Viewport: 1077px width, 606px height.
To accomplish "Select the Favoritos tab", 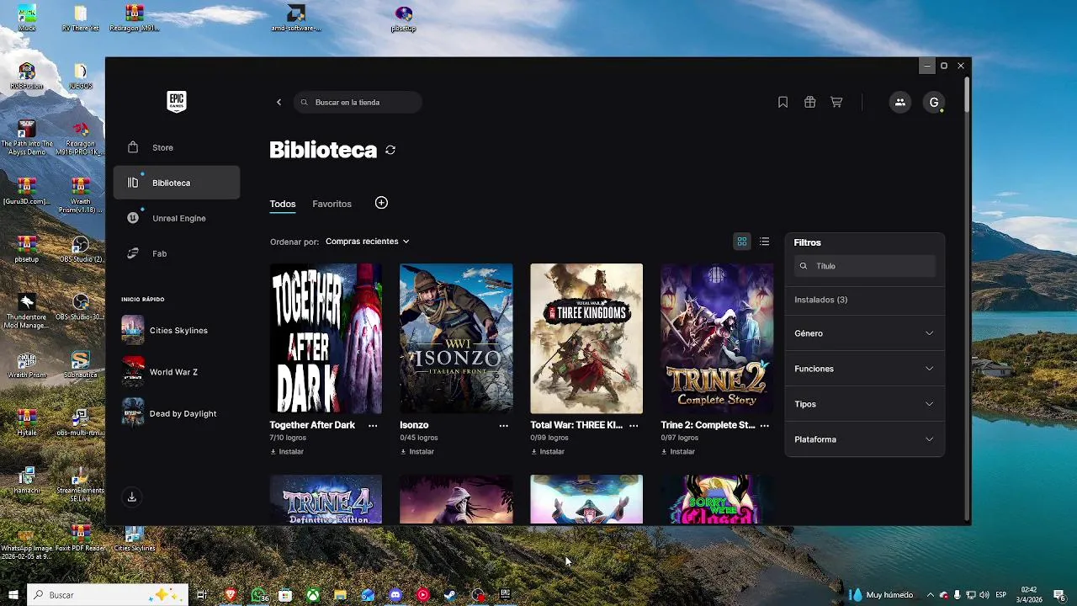I will [332, 204].
